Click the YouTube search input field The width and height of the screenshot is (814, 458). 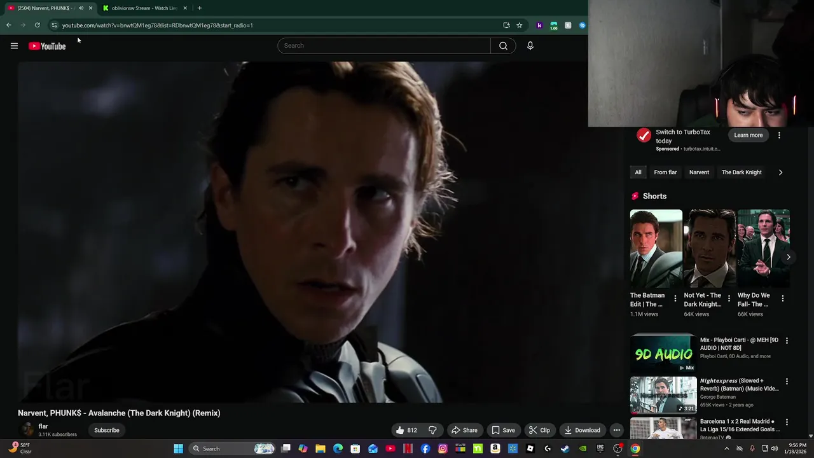tap(384, 46)
